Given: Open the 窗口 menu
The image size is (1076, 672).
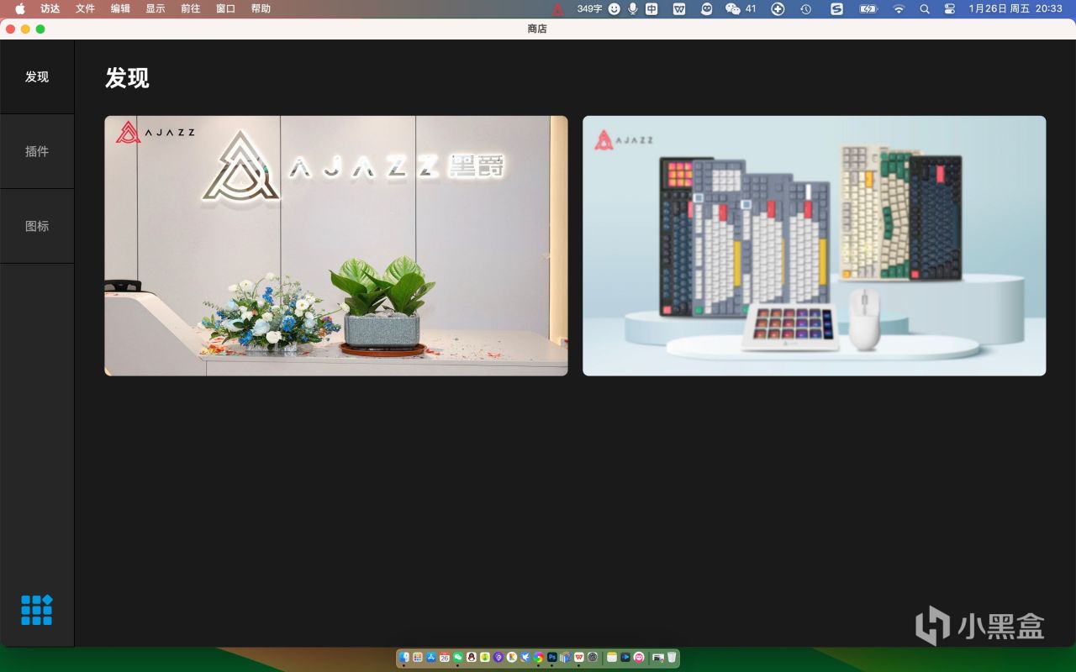Looking at the screenshot, I should pyautogui.click(x=225, y=8).
